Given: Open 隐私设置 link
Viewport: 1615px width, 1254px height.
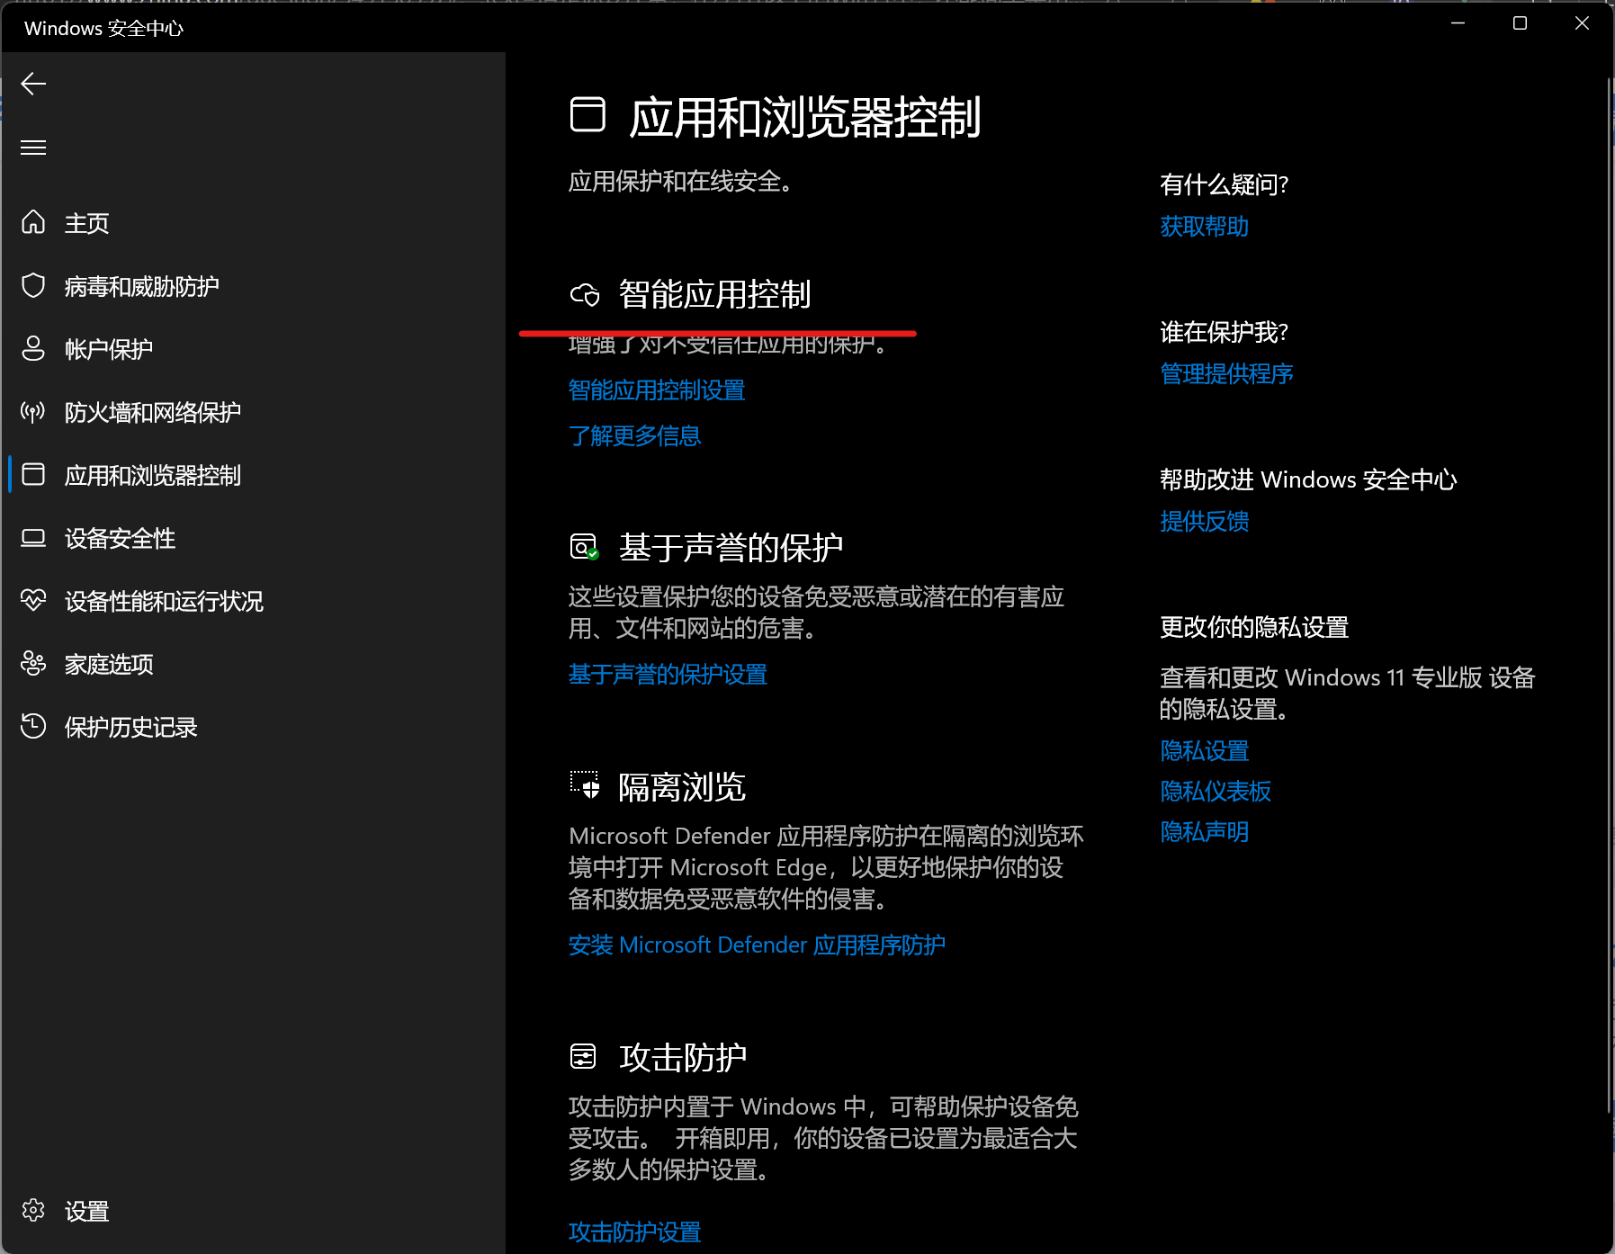Looking at the screenshot, I should 1205,751.
